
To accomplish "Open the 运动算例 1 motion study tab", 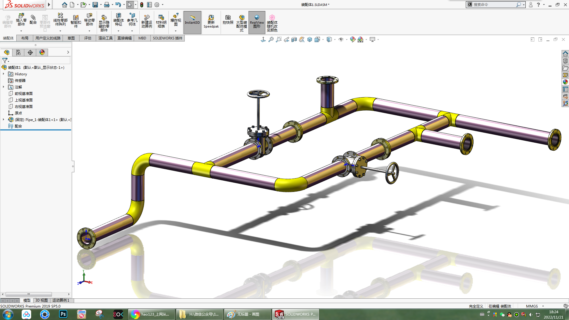I will 61,300.
